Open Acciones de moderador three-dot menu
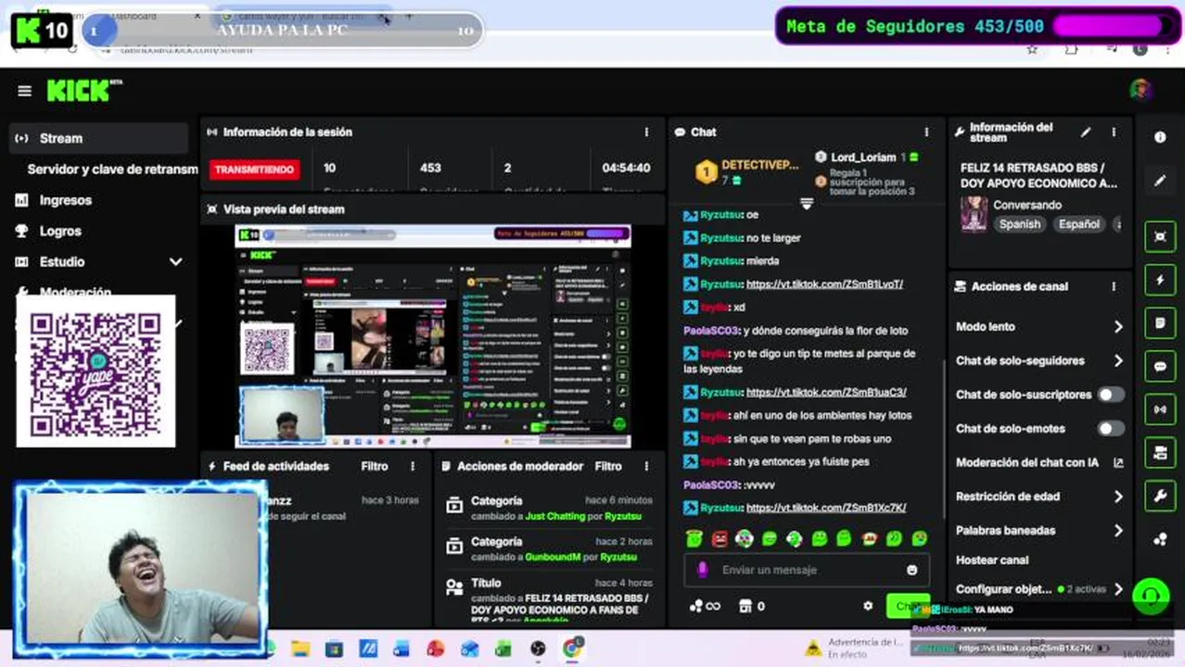Screen dimensions: 1185x667 coord(646,466)
